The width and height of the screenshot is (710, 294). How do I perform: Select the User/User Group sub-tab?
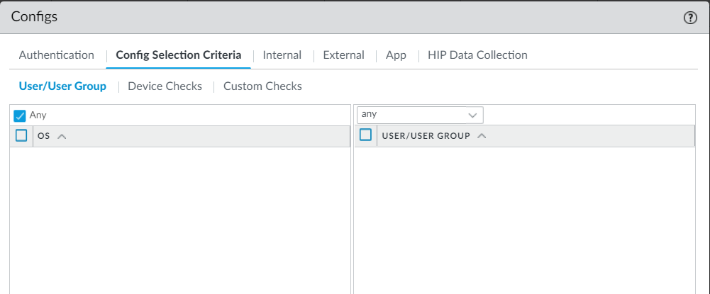[x=62, y=86]
